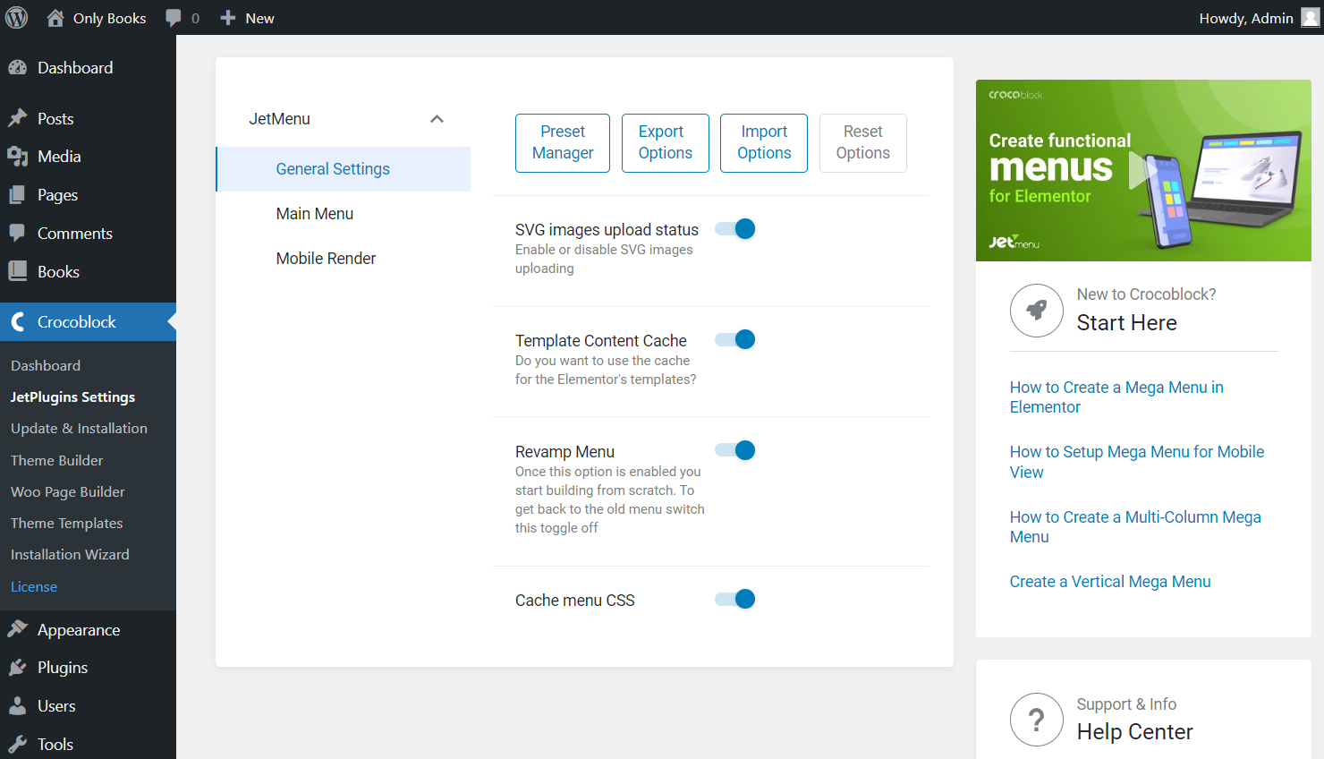Screen dimensions: 1324x759
Task: Click the Plugins plug icon
Action: pyautogui.click(x=17, y=668)
